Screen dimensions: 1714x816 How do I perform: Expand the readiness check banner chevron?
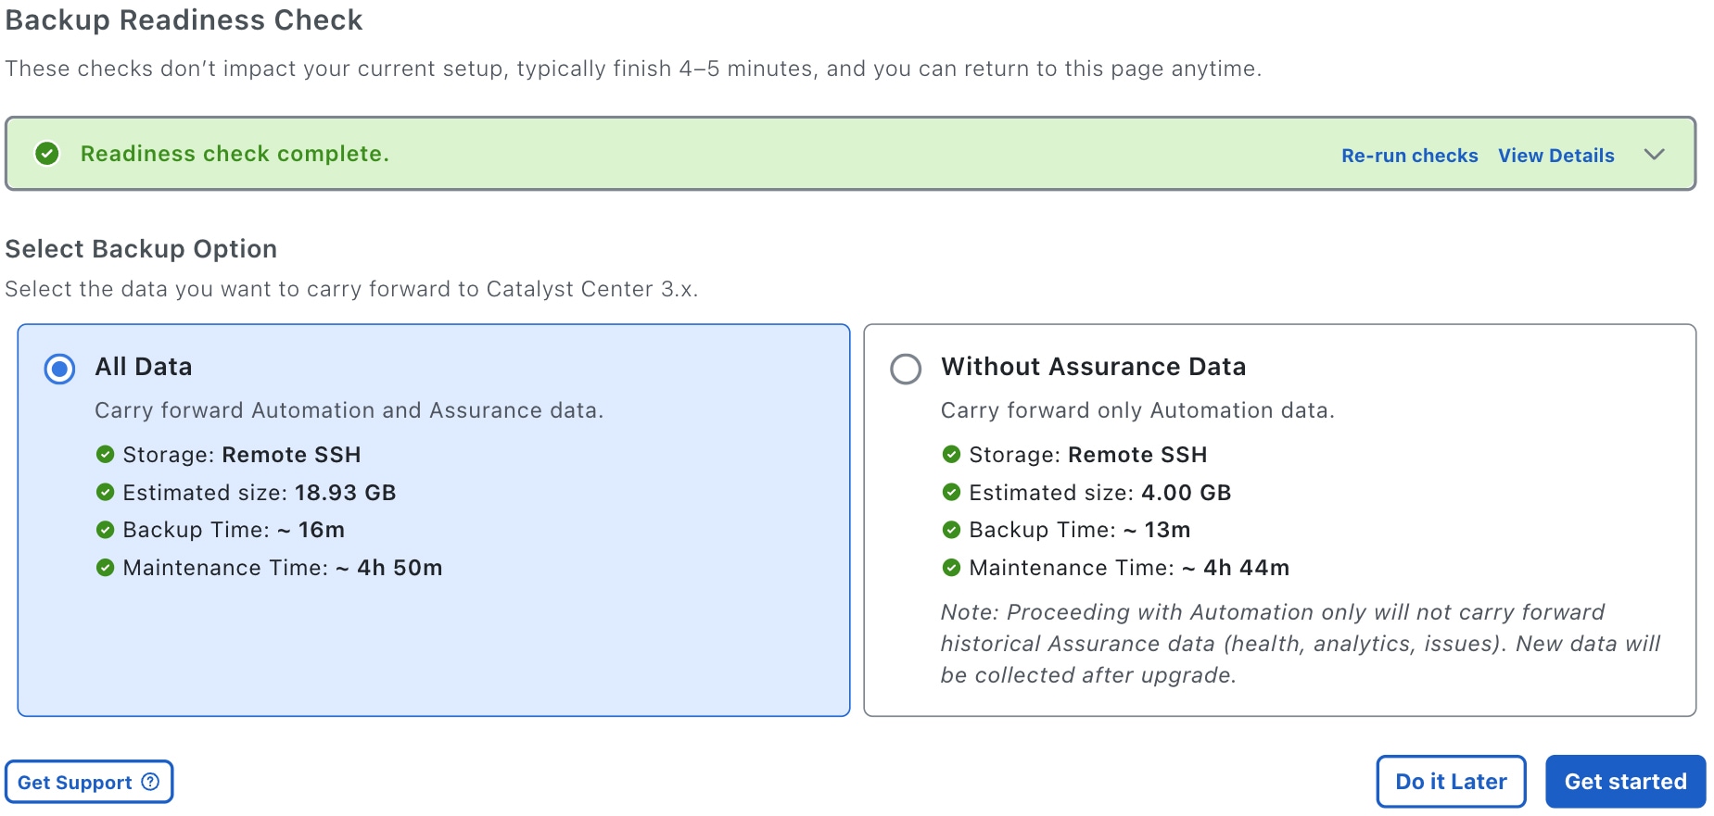coord(1655,155)
